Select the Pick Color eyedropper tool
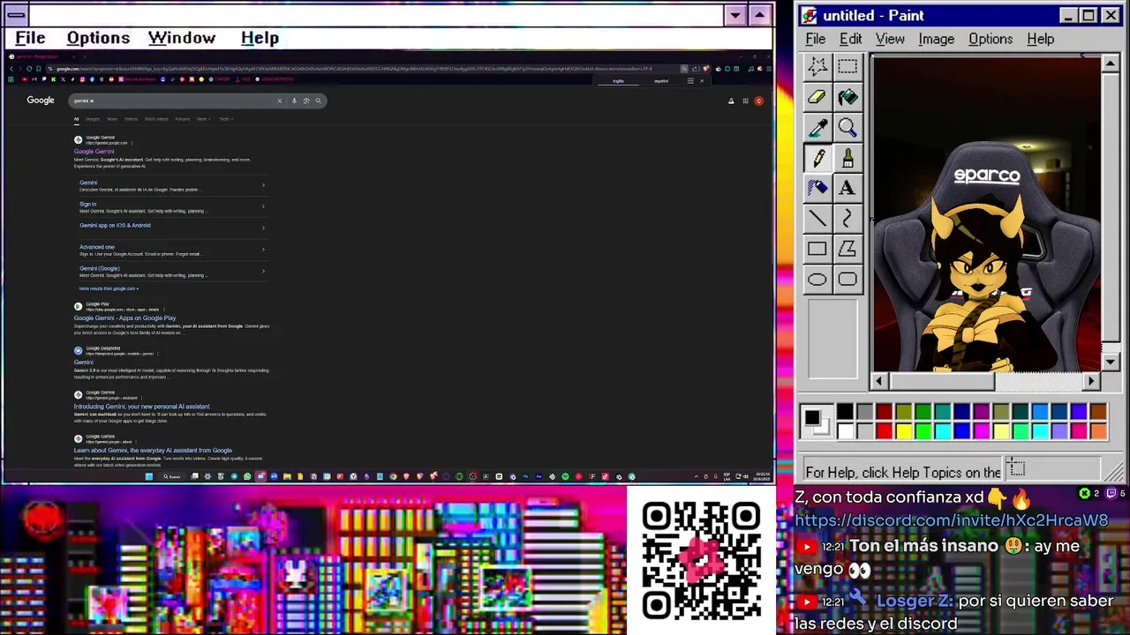Image resolution: width=1130 pixels, height=635 pixels. click(817, 128)
